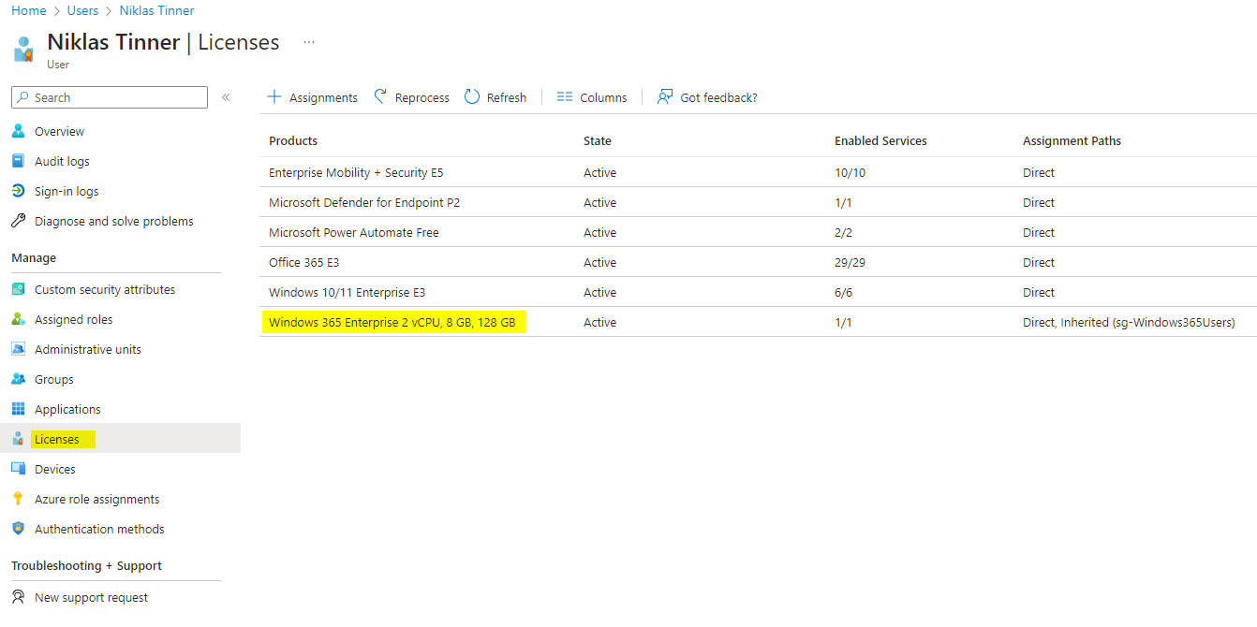The height and width of the screenshot is (627, 1257).
Task: Click the Sign-in logs icon
Action: [x=19, y=191]
